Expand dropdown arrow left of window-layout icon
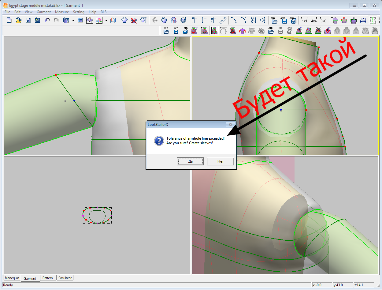The height and width of the screenshot is (290, 382). [73, 21]
